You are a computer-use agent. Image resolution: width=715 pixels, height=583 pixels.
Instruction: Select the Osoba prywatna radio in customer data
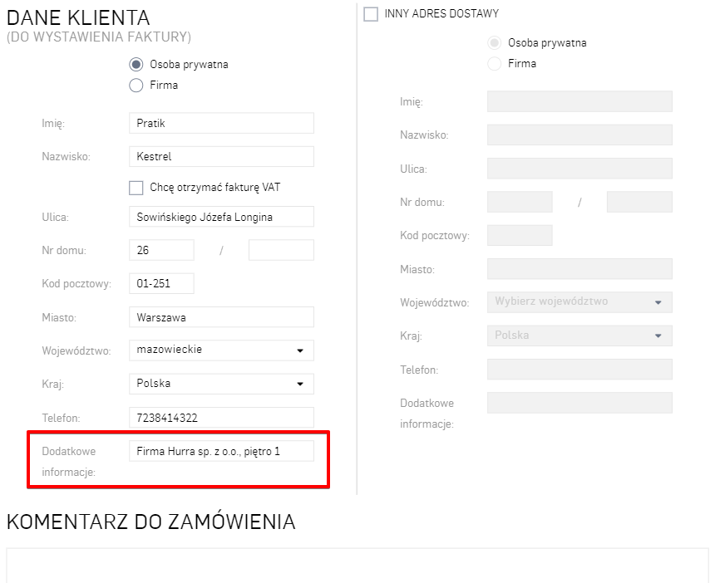click(x=136, y=64)
